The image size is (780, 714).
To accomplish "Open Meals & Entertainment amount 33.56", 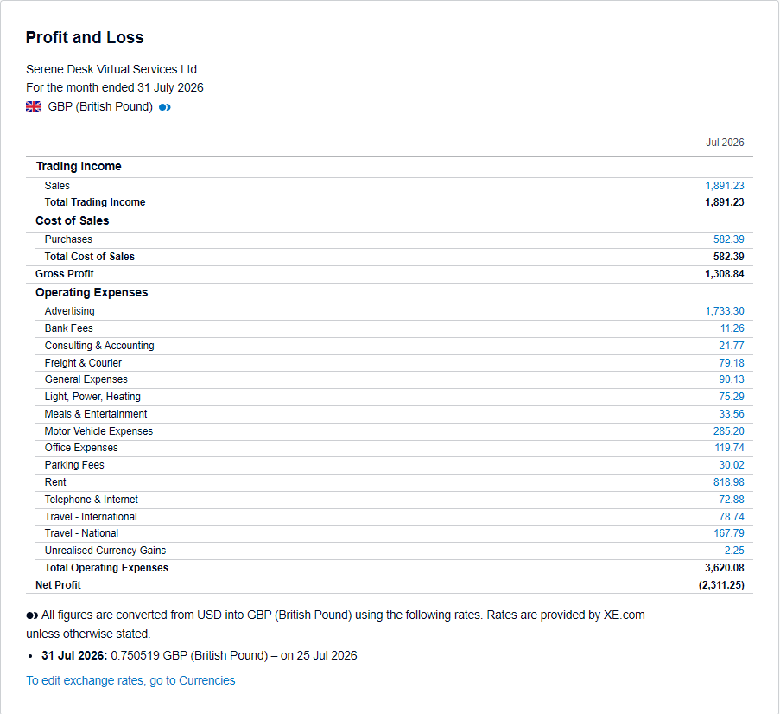I will tap(732, 414).
